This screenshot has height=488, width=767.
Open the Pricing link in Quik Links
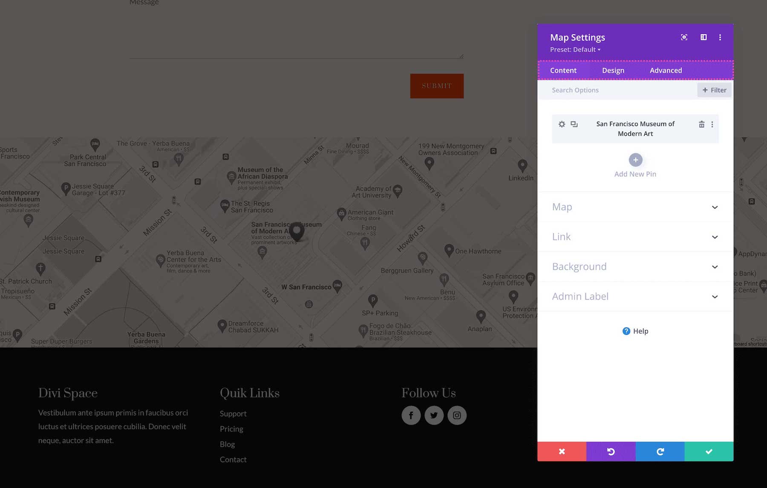click(x=231, y=429)
